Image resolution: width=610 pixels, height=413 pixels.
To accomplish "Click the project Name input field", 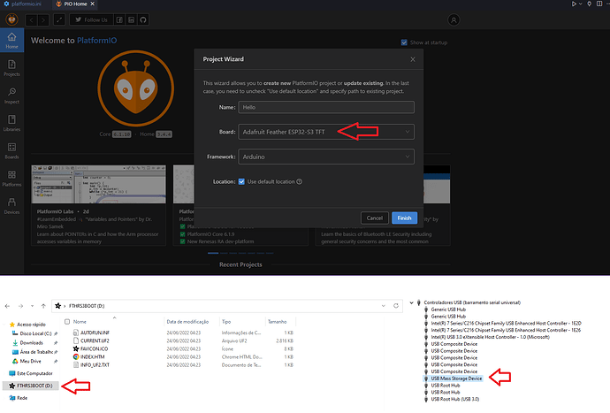I will click(x=326, y=107).
